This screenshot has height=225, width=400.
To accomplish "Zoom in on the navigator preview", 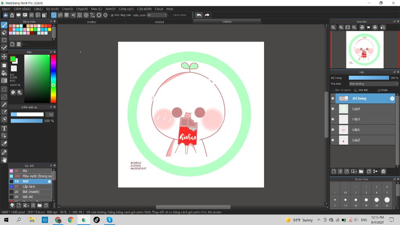I will click(x=341, y=27).
